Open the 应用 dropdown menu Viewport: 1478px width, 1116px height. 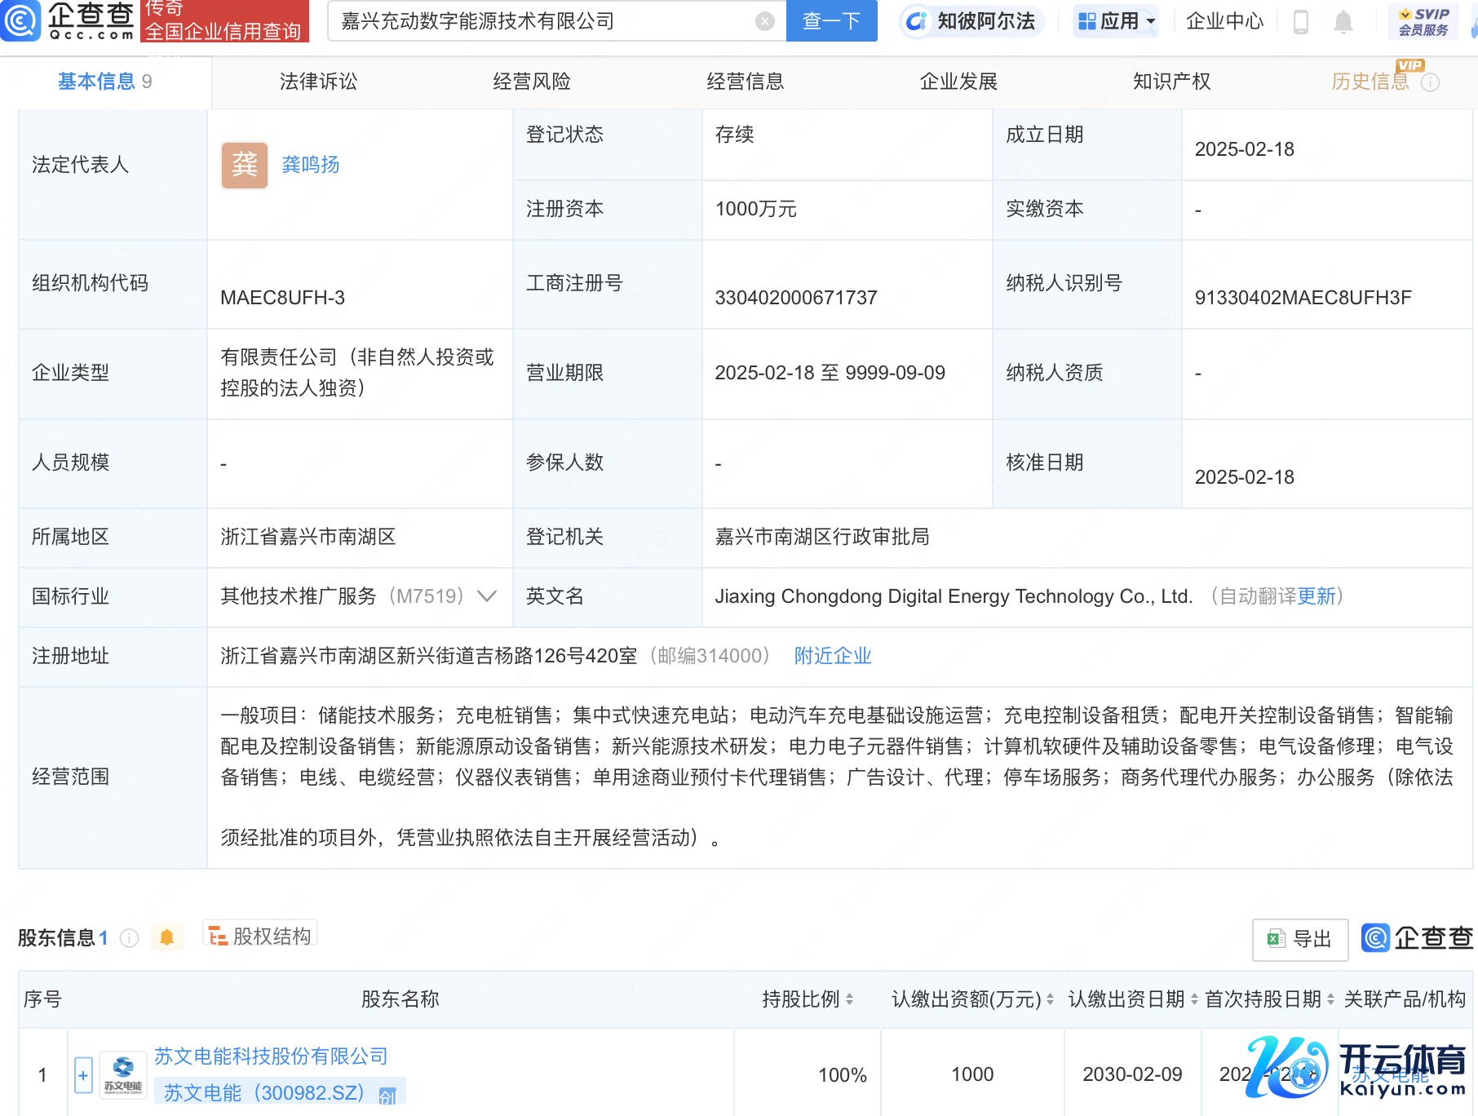(1116, 21)
